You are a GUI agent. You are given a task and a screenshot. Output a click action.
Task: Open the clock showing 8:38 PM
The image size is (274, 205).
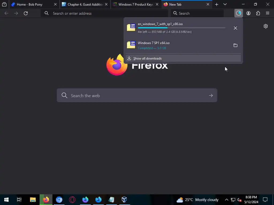click(x=251, y=200)
